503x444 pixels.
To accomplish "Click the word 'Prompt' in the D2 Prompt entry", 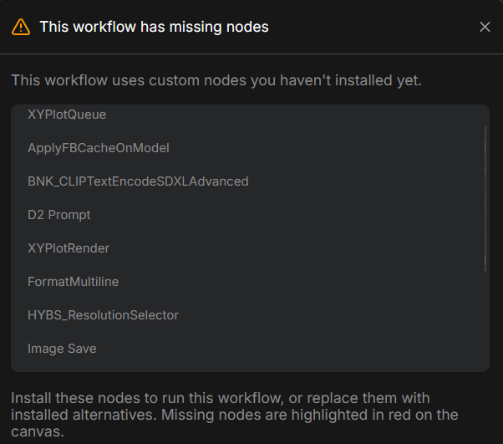I will 69,215.
